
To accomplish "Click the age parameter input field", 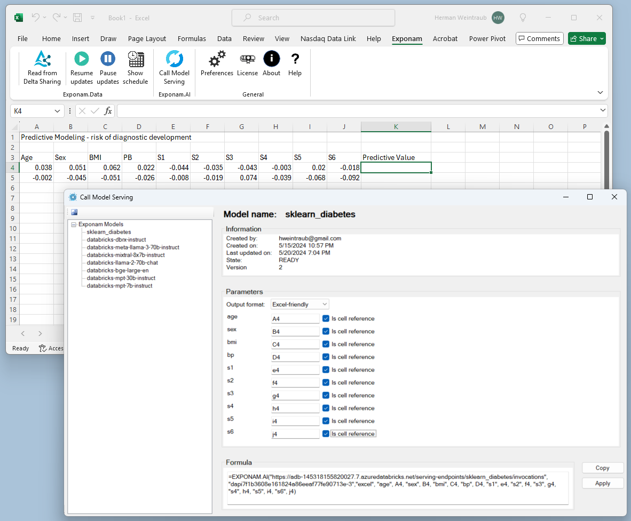I will [295, 319].
